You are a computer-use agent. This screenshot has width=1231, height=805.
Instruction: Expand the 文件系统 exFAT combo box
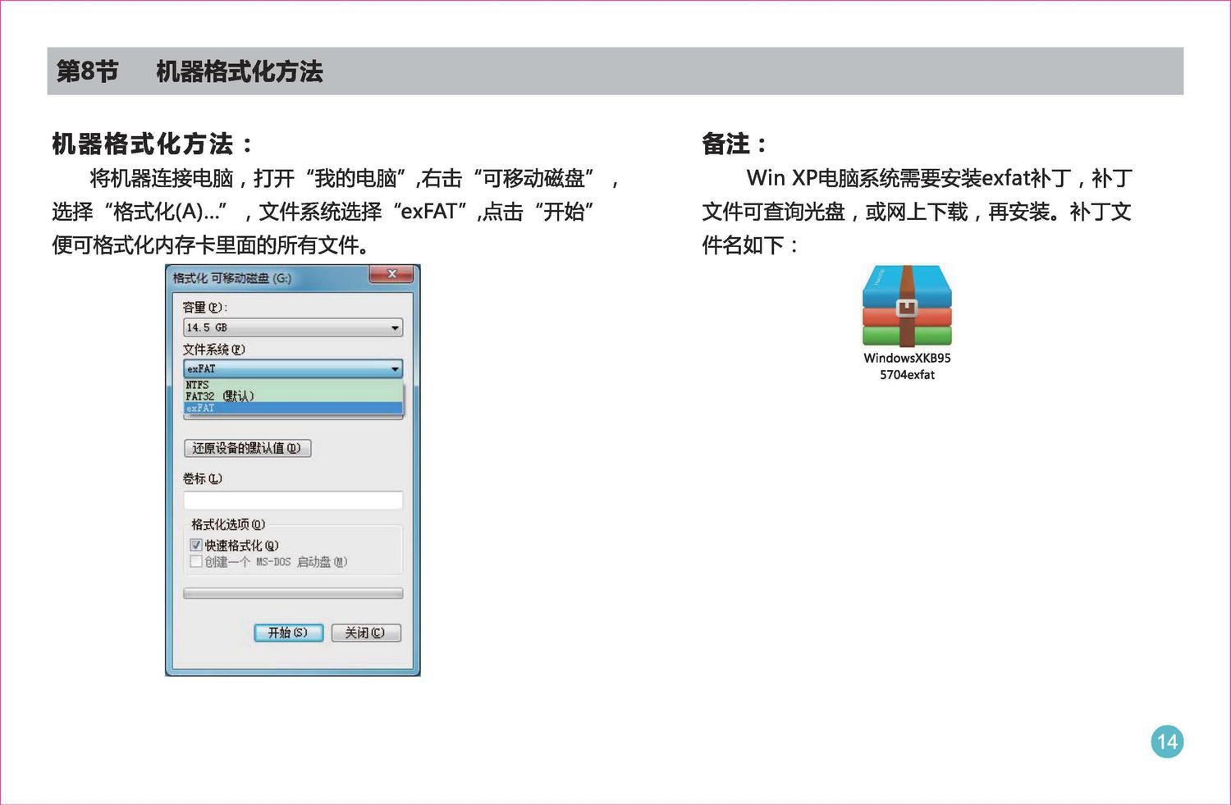point(293,369)
